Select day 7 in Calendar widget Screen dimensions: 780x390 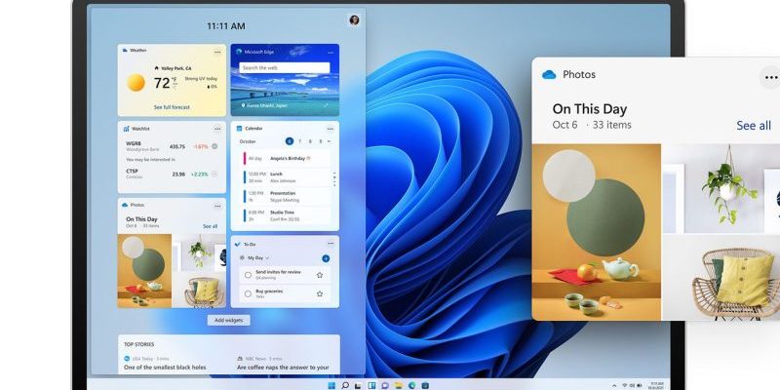click(x=299, y=141)
